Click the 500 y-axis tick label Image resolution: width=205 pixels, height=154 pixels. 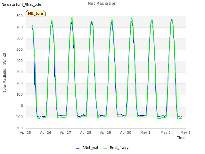click(x=20, y=50)
